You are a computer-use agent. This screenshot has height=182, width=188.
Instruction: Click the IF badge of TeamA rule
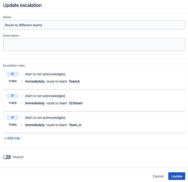[x=13, y=74]
